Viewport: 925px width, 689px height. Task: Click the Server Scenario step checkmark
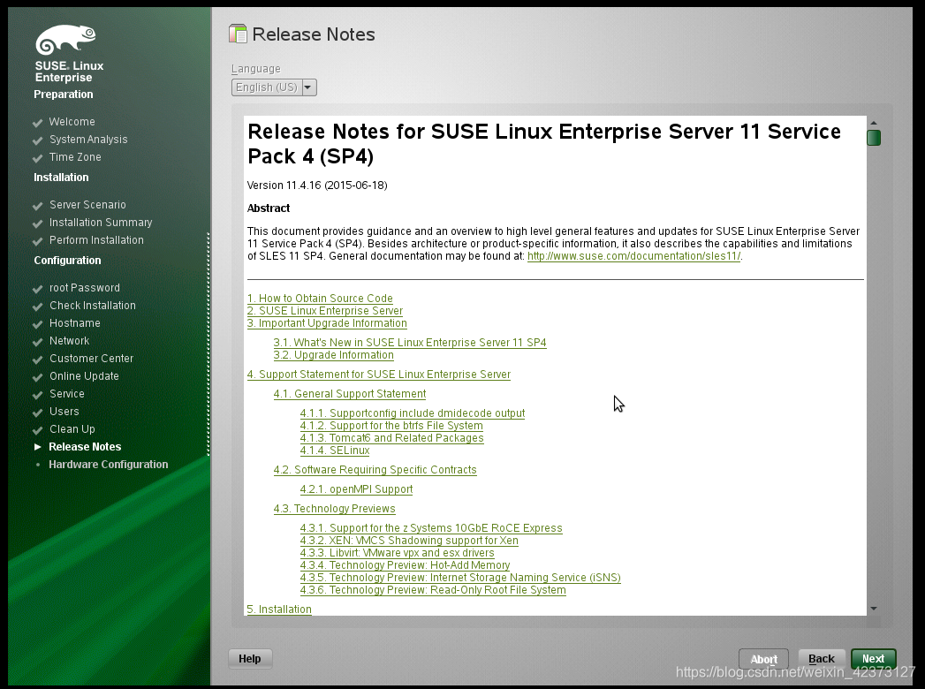38,206
